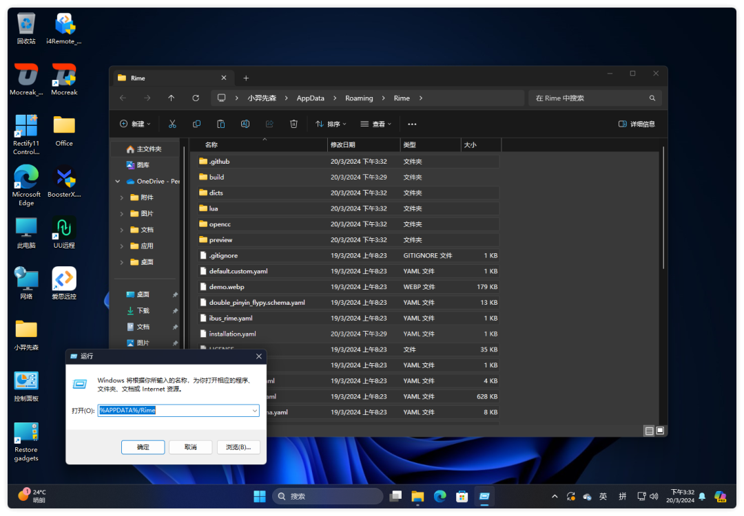The height and width of the screenshot is (516, 744).
Task: Open Microsoft Edge from the taskbar
Action: (440, 496)
